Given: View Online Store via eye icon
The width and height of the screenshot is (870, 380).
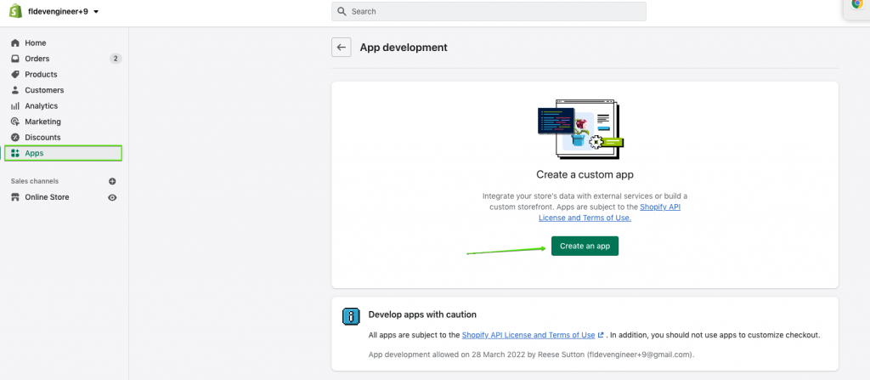Looking at the screenshot, I should coord(112,197).
